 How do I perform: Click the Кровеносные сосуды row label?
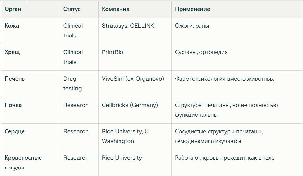(x=23, y=163)
